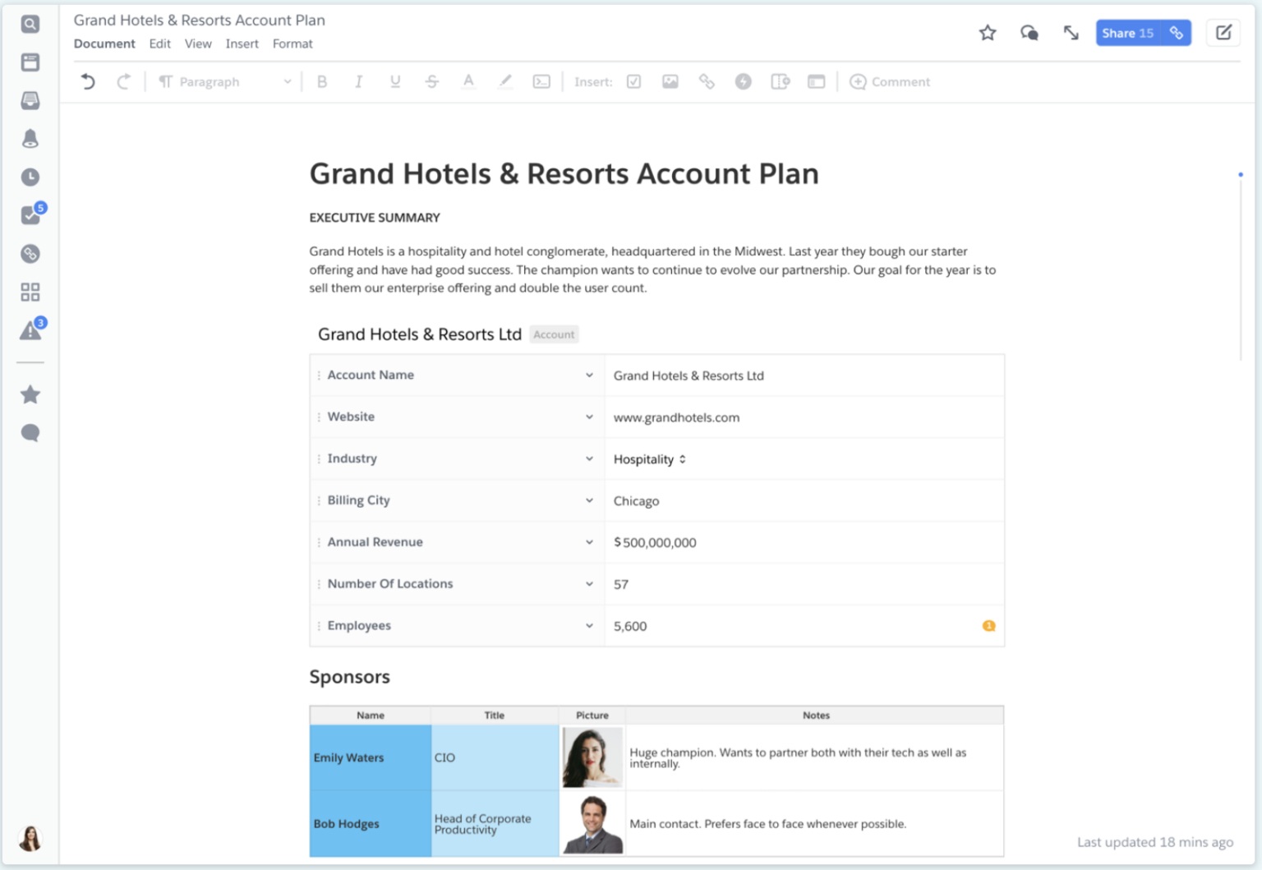Open the font color picker
1262x870 pixels.
[468, 81]
